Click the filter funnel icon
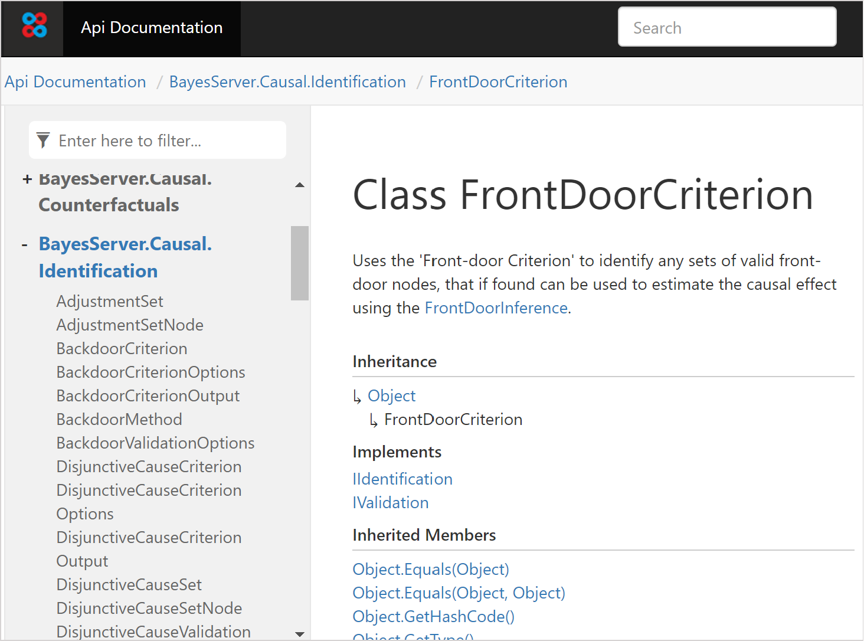Image resolution: width=864 pixels, height=641 pixels. pos(43,140)
